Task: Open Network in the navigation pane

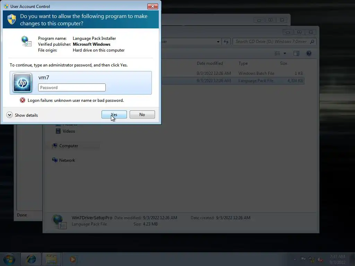Action: [x=67, y=160]
